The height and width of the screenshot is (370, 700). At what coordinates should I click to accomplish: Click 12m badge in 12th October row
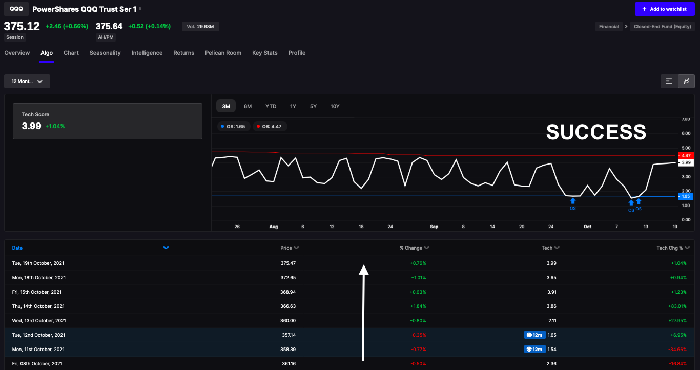click(534, 335)
